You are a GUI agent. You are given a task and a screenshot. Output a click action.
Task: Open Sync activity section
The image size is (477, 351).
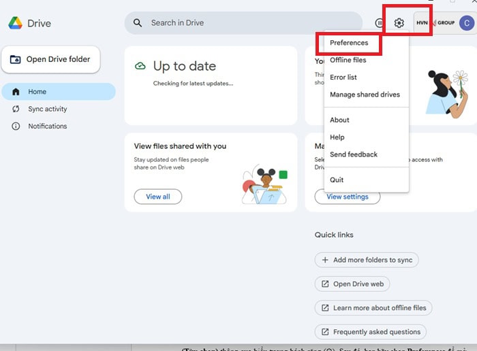point(47,109)
